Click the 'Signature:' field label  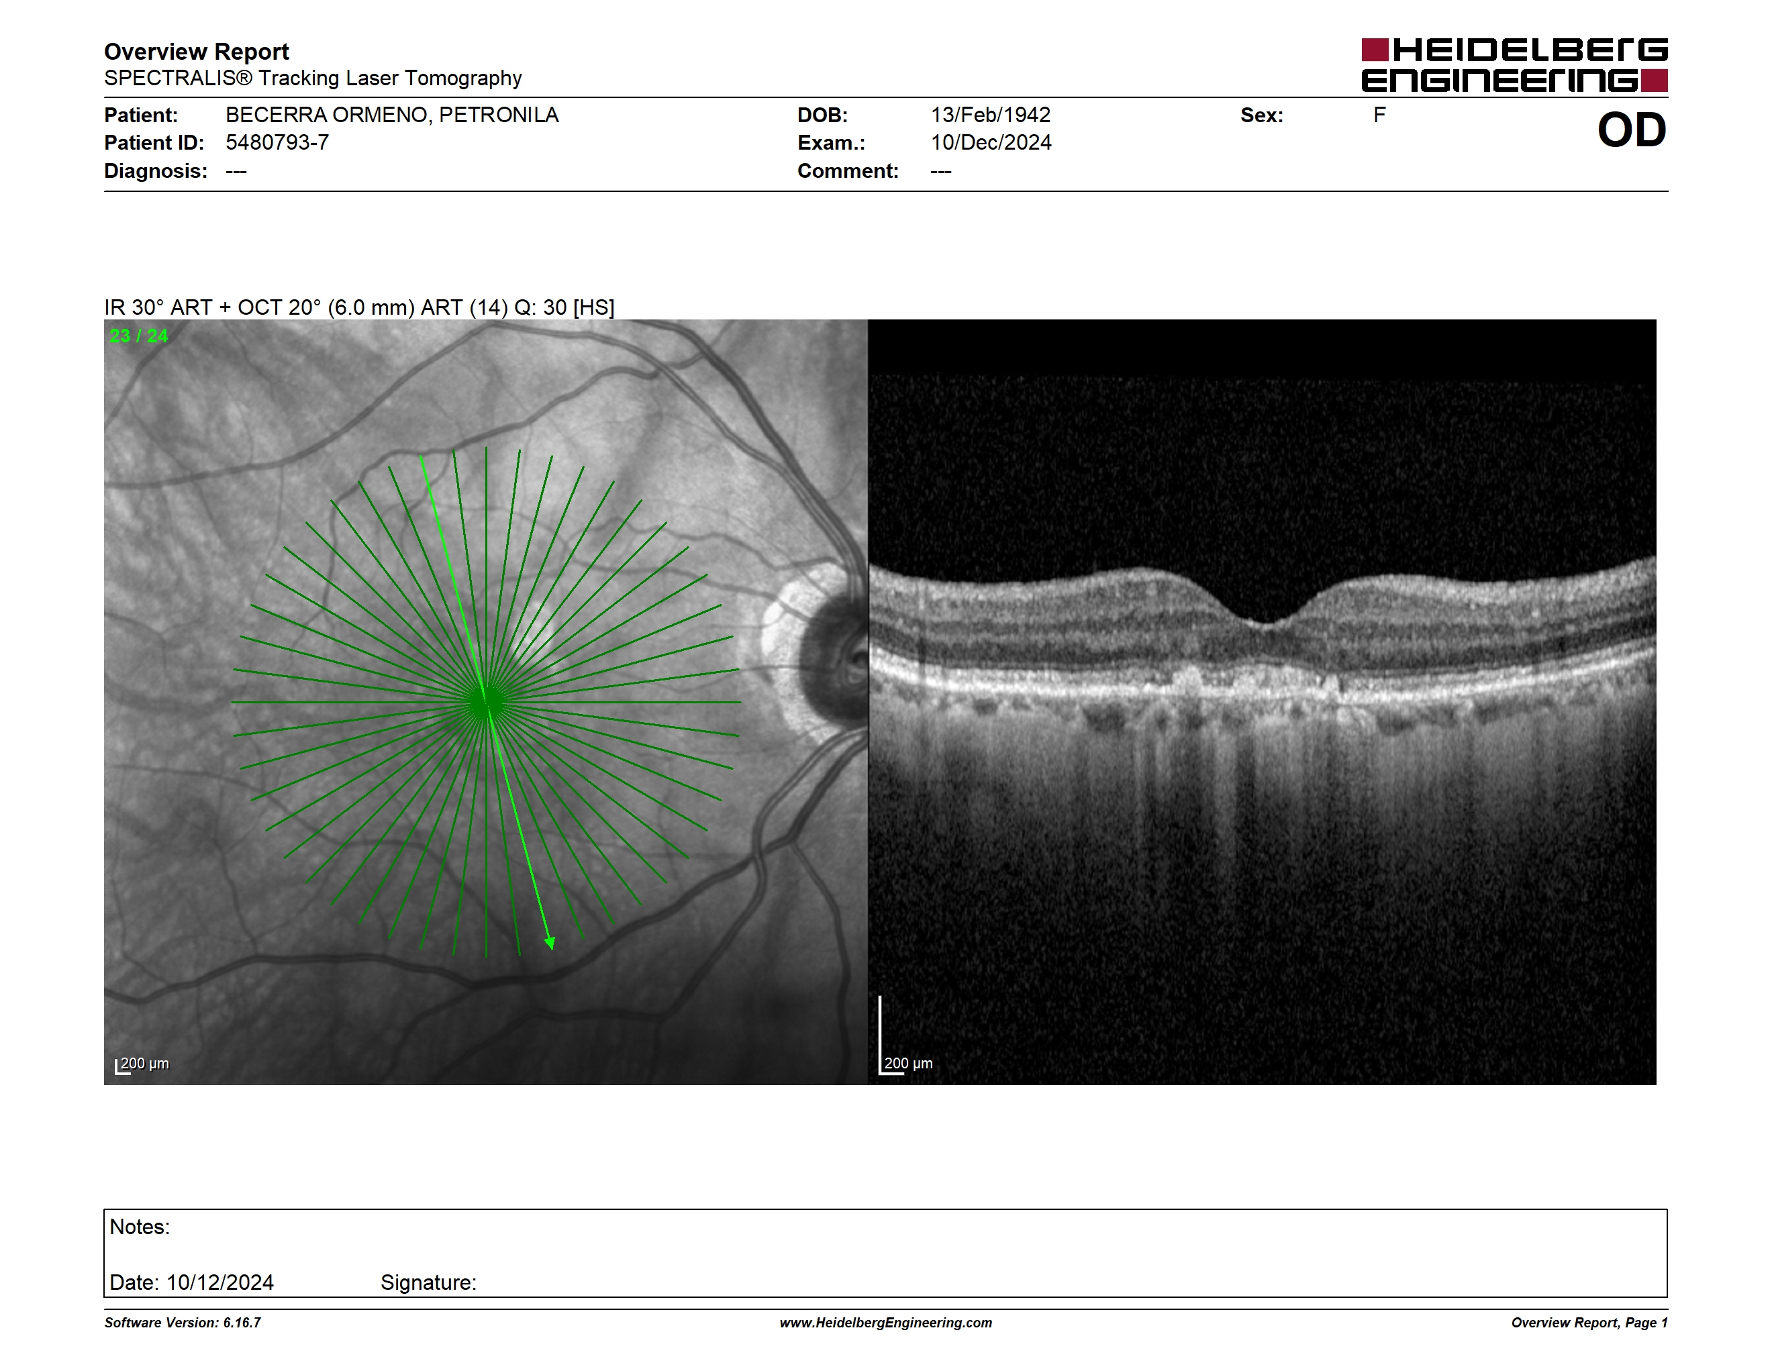[428, 1282]
